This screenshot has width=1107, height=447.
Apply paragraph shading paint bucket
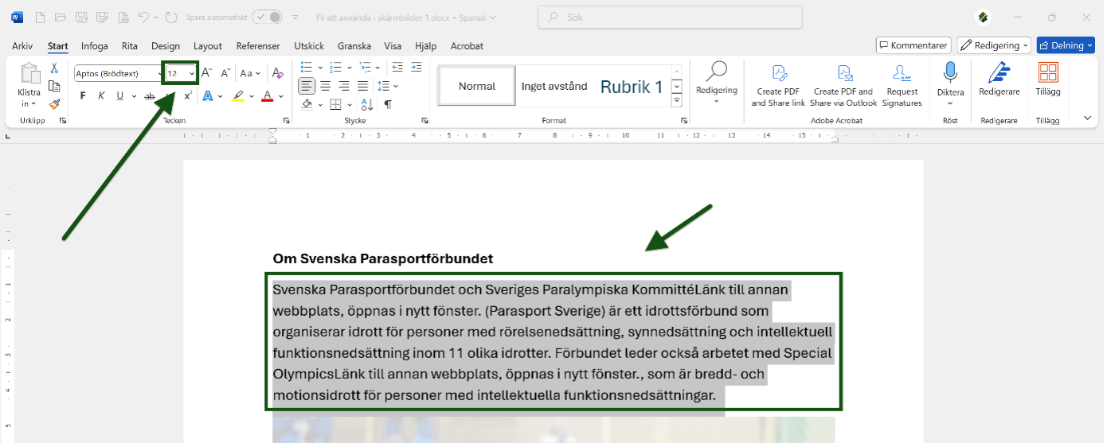307,104
